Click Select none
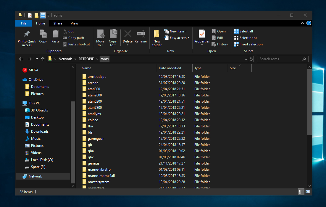The height and width of the screenshot is (207, 326). (246, 38)
